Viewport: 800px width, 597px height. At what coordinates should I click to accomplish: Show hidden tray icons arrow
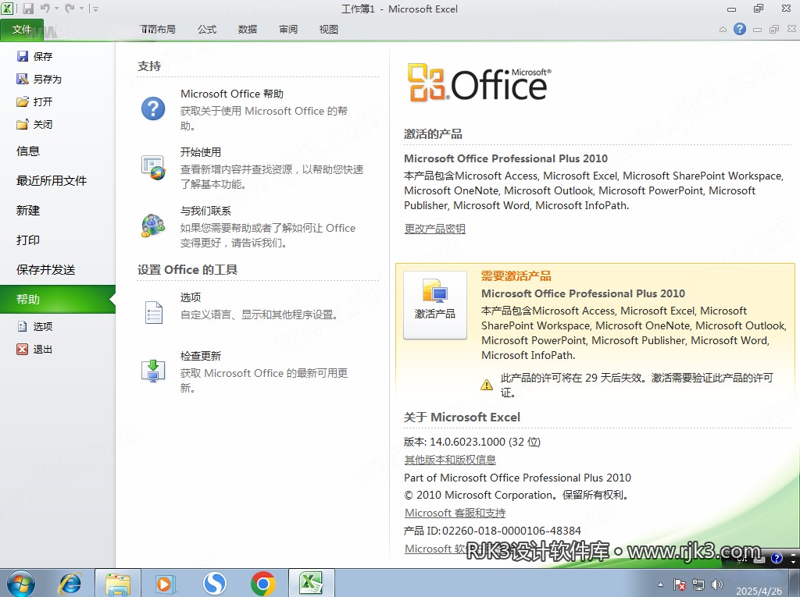click(661, 585)
